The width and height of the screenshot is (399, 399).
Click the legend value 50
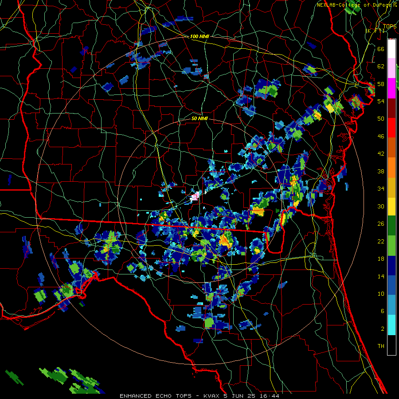point(381,118)
